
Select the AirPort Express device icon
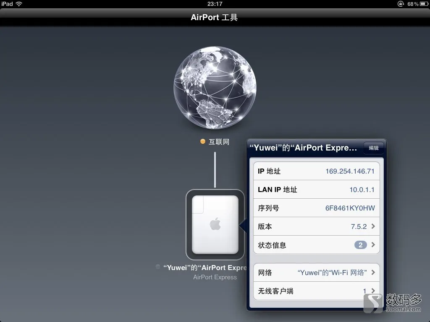click(215, 225)
